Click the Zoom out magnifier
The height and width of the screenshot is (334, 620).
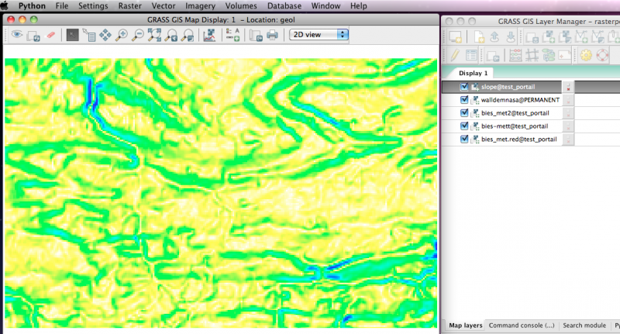(138, 35)
